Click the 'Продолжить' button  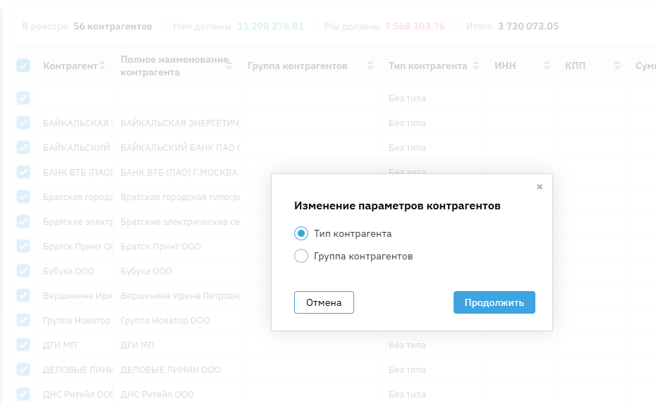pos(494,302)
